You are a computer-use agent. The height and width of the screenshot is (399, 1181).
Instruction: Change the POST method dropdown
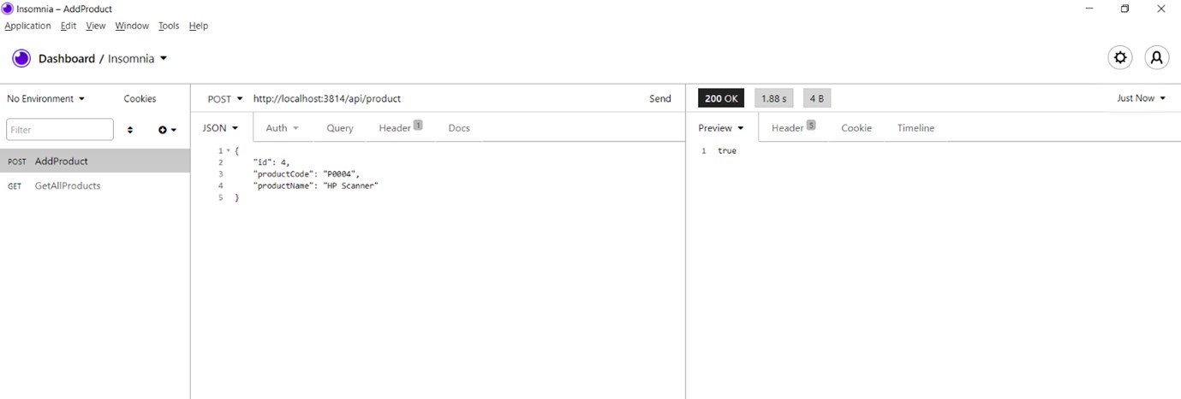click(x=225, y=99)
